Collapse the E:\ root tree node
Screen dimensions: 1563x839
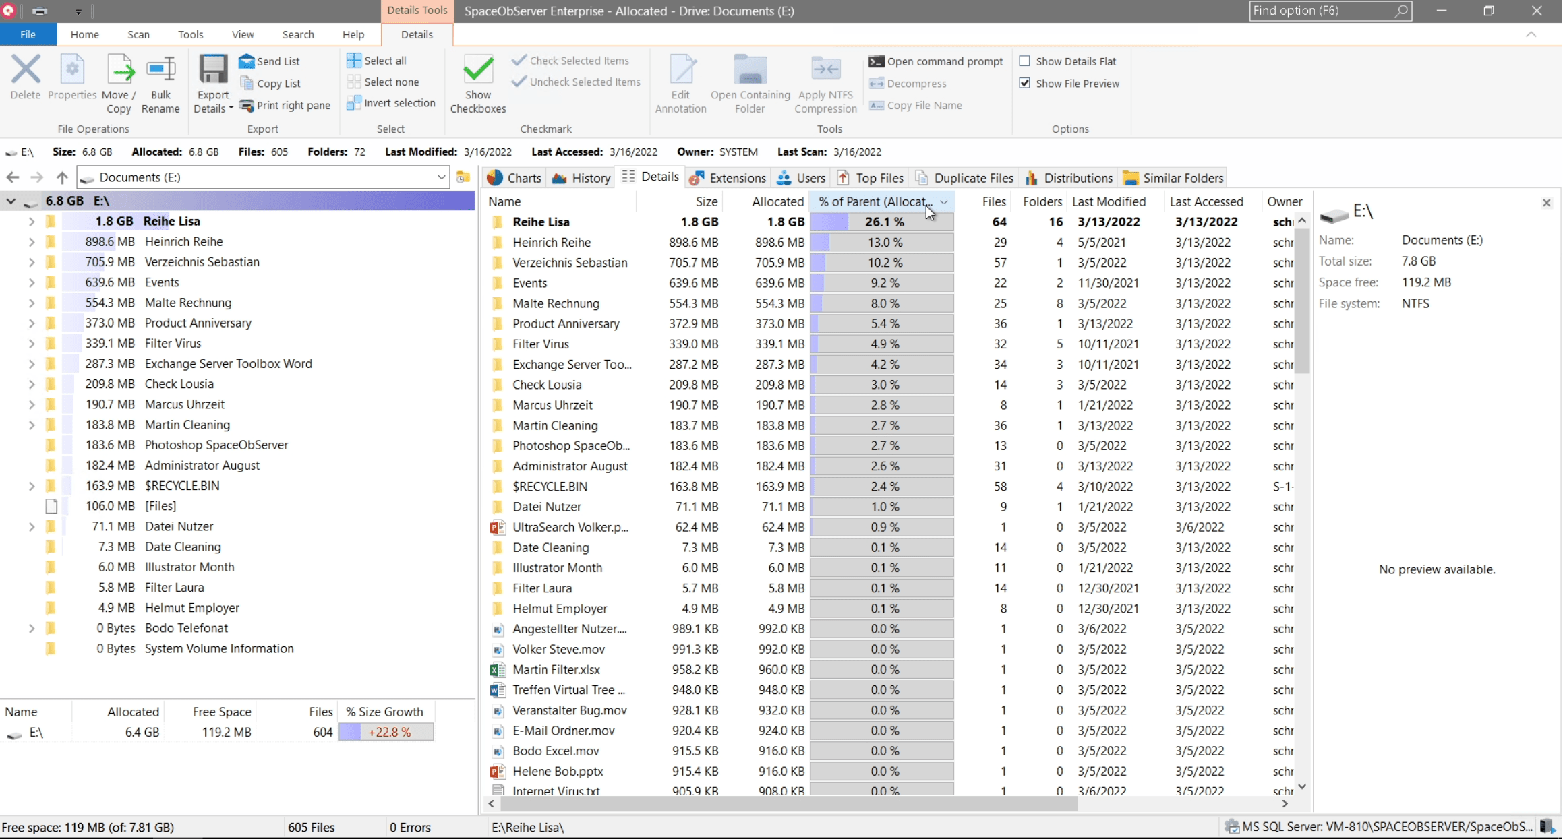click(11, 201)
